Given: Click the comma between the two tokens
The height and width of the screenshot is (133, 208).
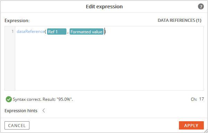Looking at the screenshot, I should [68, 32].
